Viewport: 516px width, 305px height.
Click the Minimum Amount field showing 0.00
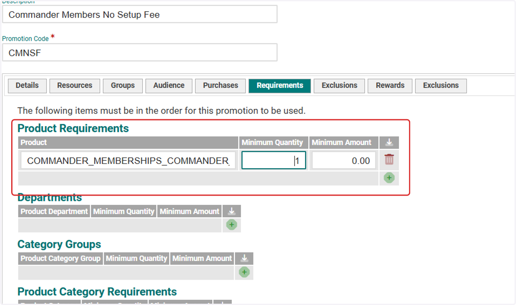point(344,160)
